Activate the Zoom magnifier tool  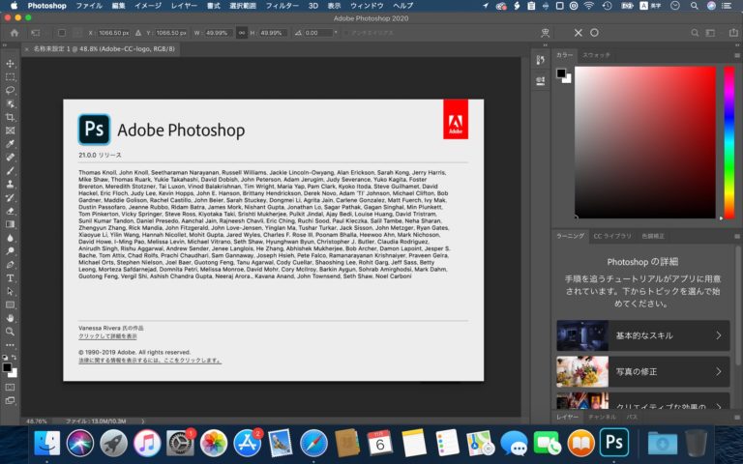point(11,331)
